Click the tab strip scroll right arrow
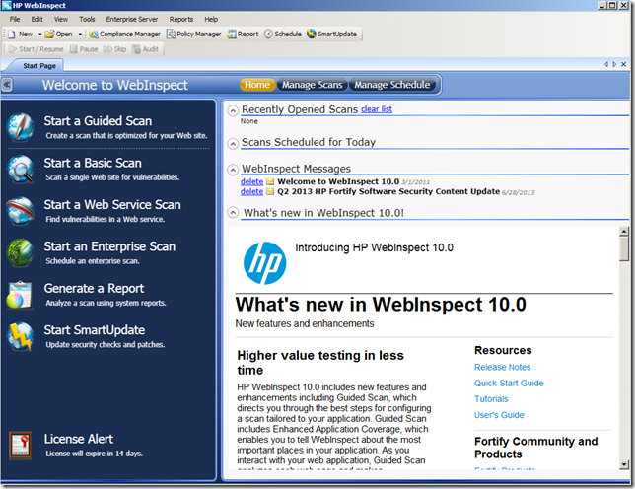 point(614,64)
